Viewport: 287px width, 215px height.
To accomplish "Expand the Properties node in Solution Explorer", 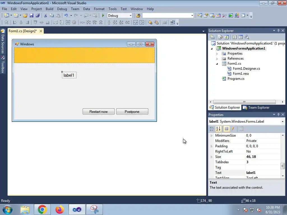I will 217,54.
